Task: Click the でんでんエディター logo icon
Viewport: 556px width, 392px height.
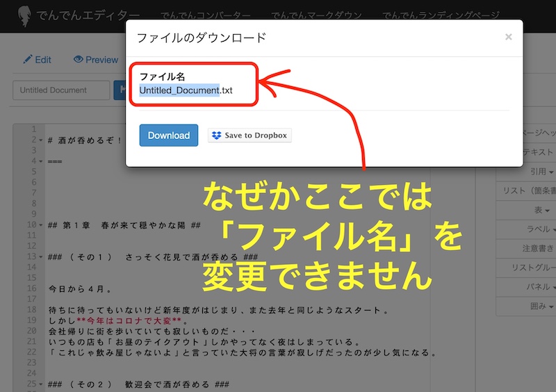Action: [23, 15]
